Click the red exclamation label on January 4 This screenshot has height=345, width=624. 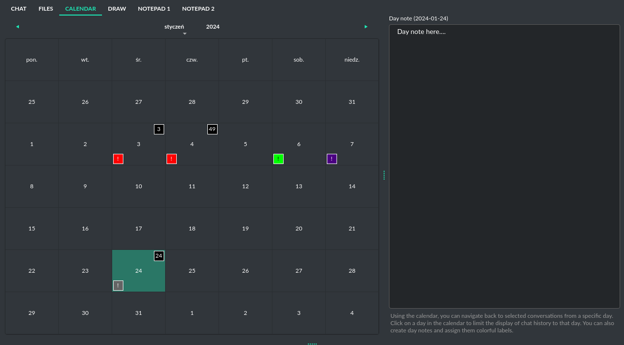coord(171,159)
